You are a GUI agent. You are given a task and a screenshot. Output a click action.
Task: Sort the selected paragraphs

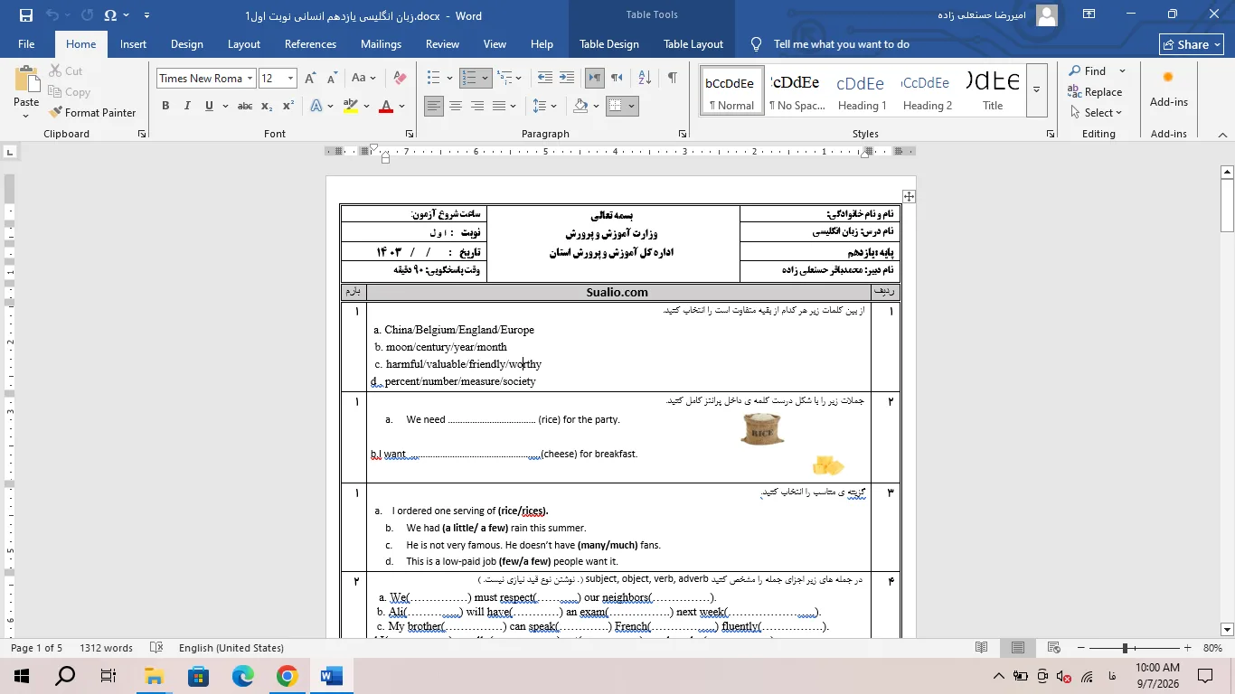click(643, 78)
